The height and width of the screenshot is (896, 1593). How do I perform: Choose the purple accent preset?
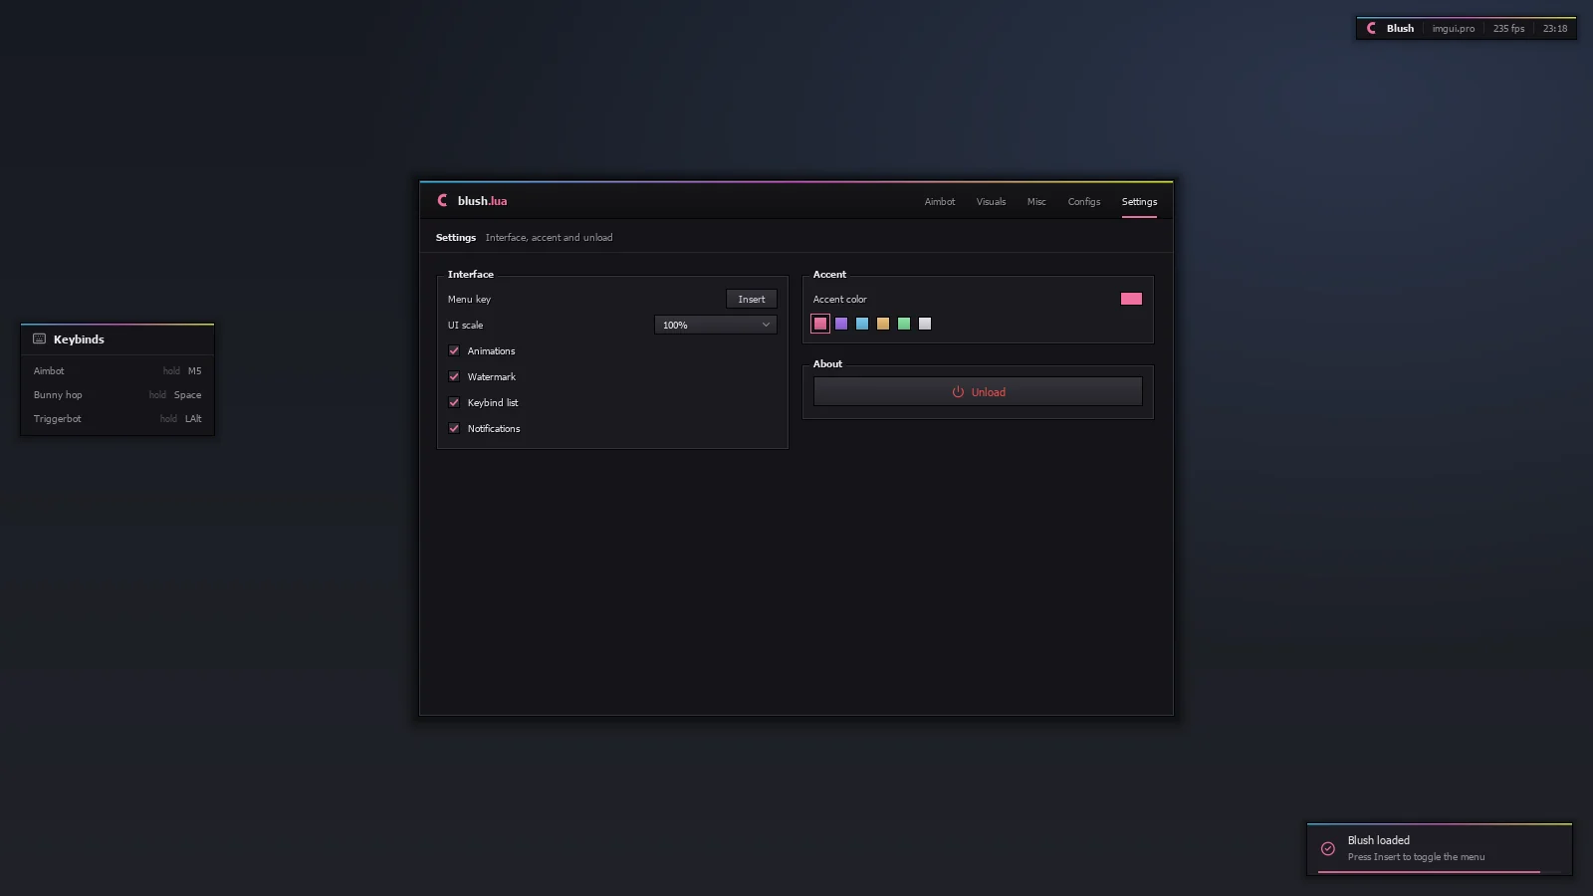(841, 324)
